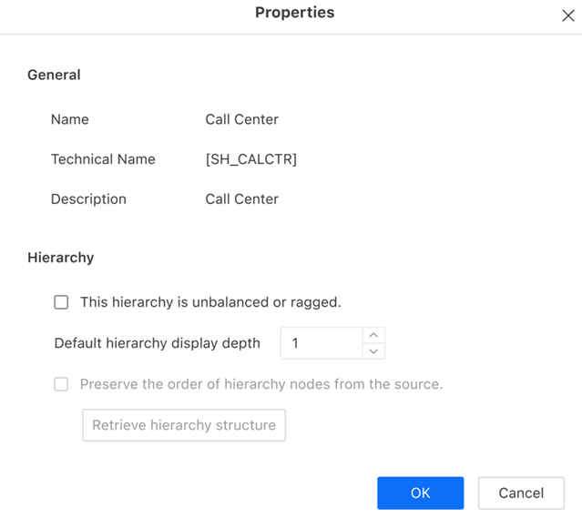The height and width of the screenshot is (518, 582).
Task: Click the 'Default hierarchy display depth' label
Action: pos(157,343)
